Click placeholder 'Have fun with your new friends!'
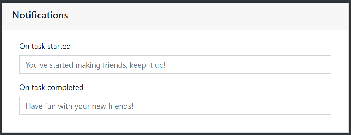The height and width of the screenshot is (135, 351). [x=80, y=106]
